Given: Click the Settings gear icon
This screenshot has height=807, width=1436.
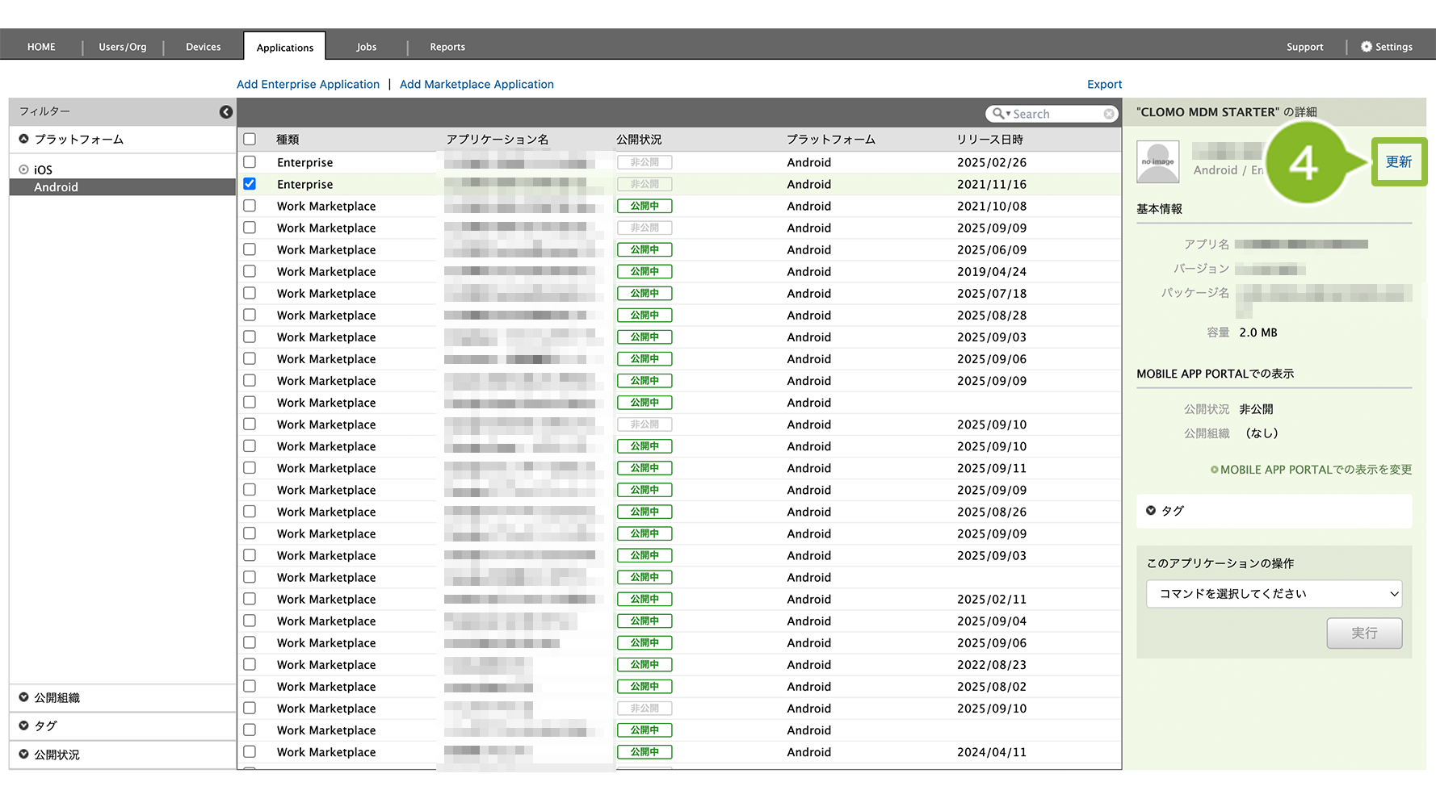Looking at the screenshot, I should point(1366,47).
